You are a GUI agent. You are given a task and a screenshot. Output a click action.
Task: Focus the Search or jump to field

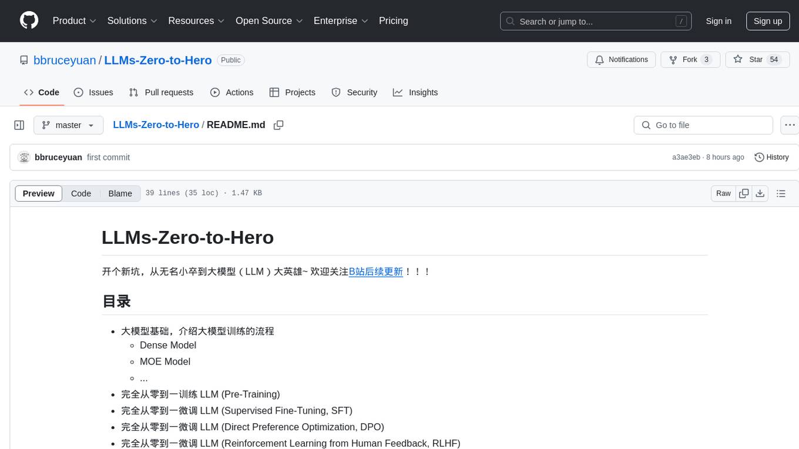596,21
